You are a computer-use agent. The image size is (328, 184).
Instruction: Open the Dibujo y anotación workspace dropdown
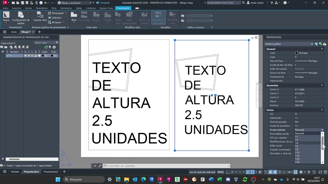[75, 3]
